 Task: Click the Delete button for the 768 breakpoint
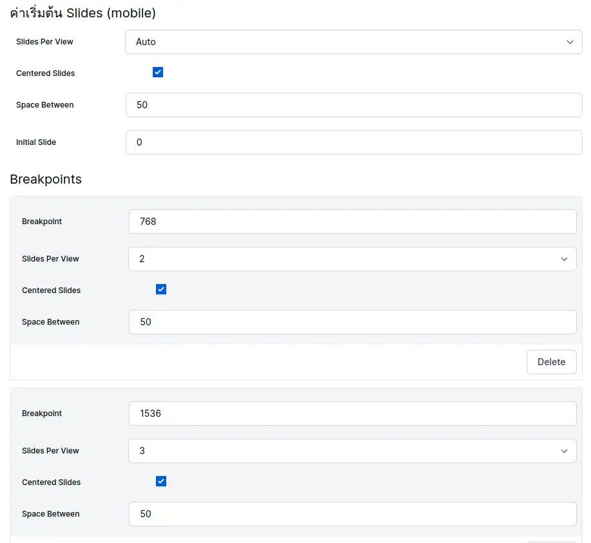[551, 361]
